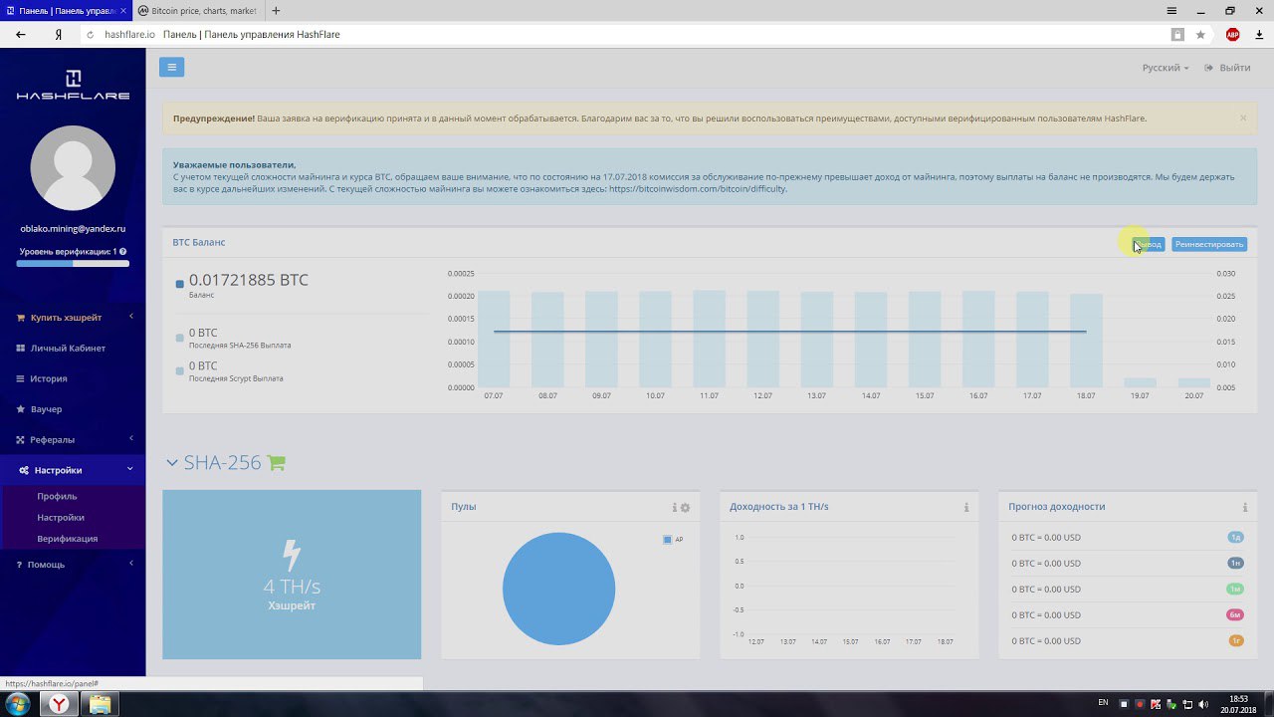Viewport: 1274px width, 717px height.
Task: Click Yandex browser taskbar icon
Action: tap(60, 704)
